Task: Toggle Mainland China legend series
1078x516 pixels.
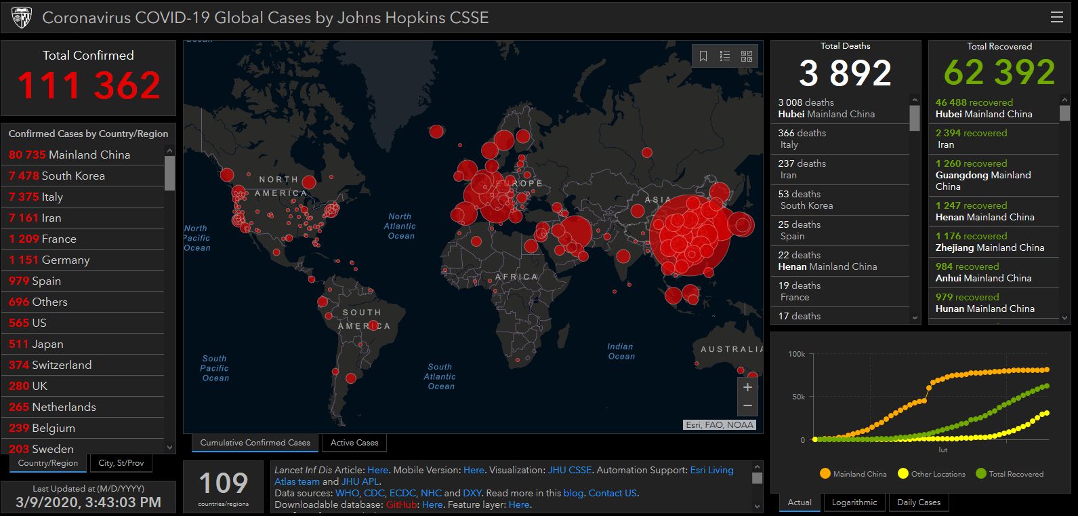Action: (x=853, y=474)
